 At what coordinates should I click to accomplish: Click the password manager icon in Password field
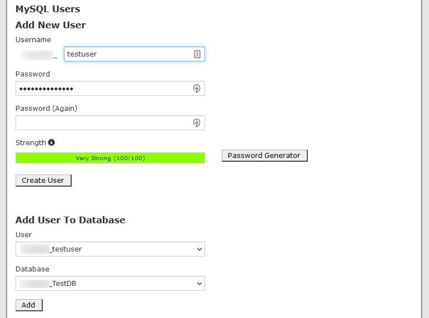pyautogui.click(x=196, y=89)
